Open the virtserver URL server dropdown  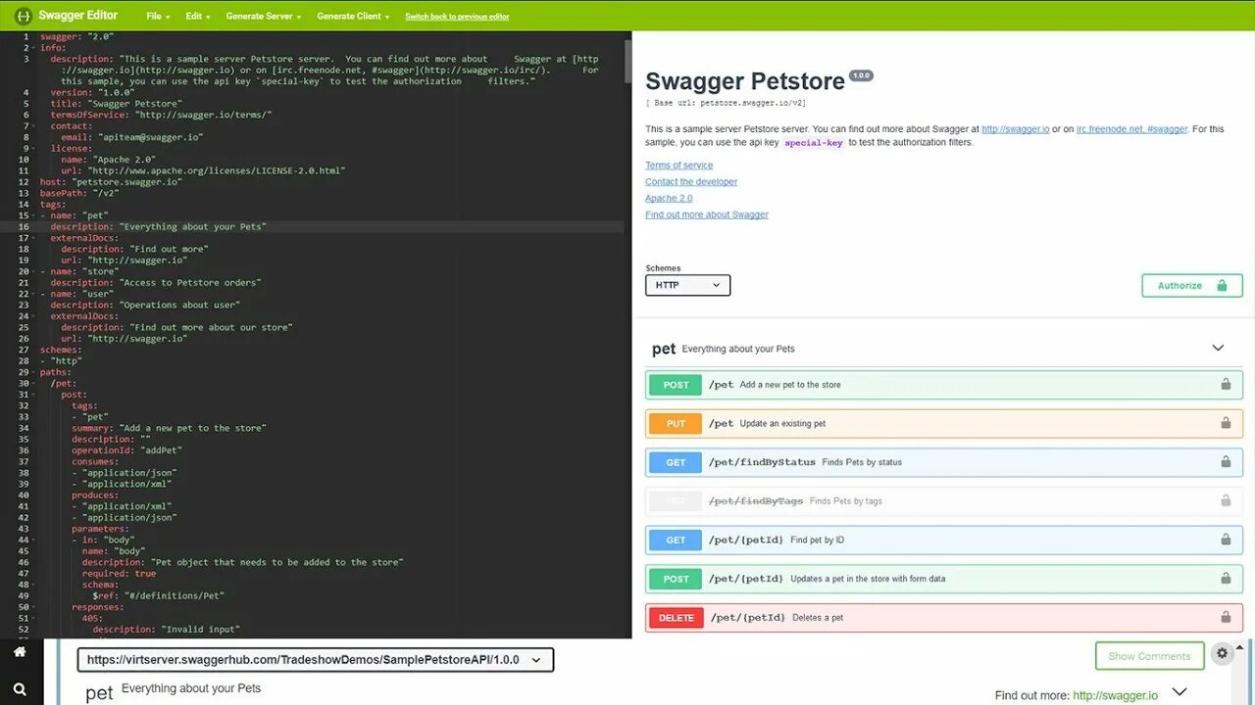(316, 660)
